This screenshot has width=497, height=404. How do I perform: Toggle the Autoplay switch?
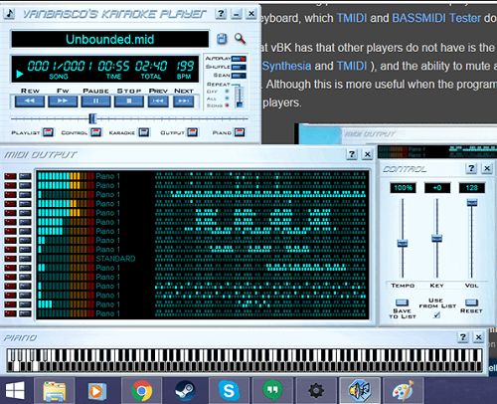tap(239, 59)
